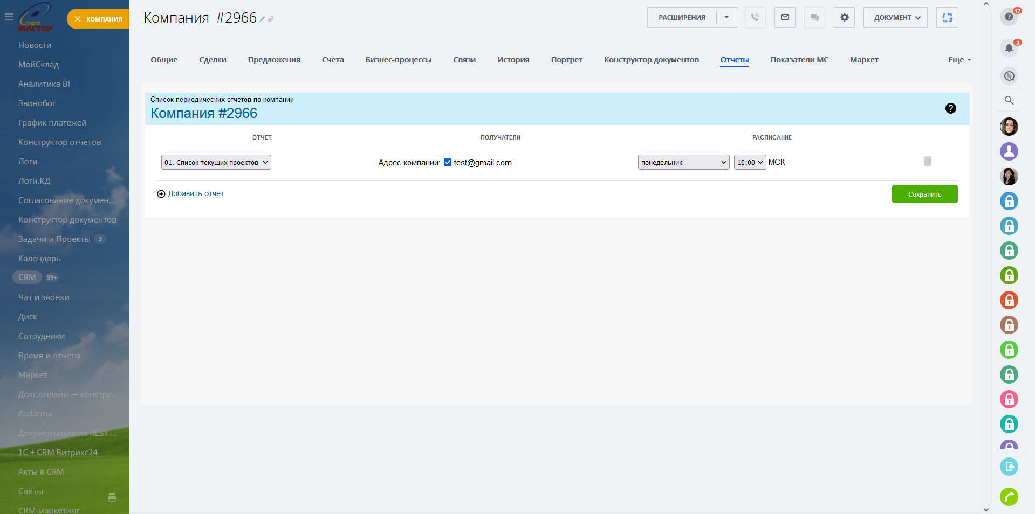Open the report selection dropdown
This screenshot has width=1035, height=514.
tap(216, 162)
